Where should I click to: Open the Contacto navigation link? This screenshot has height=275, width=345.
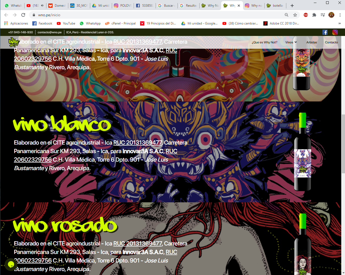331,42
